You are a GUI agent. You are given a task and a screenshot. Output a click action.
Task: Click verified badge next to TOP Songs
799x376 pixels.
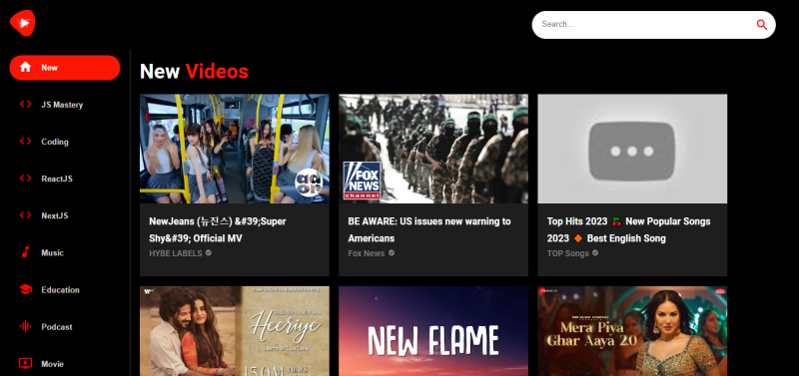click(595, 253)
